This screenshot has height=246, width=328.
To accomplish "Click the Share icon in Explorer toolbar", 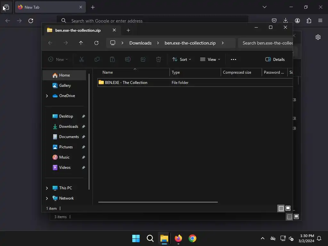I will point(143,59).
